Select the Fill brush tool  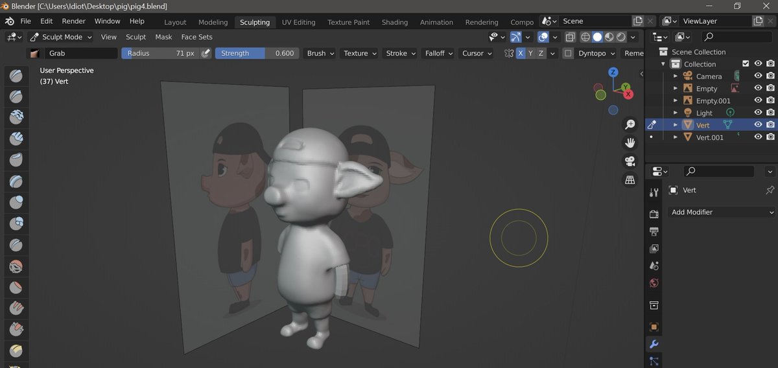[x=16, y=308]
